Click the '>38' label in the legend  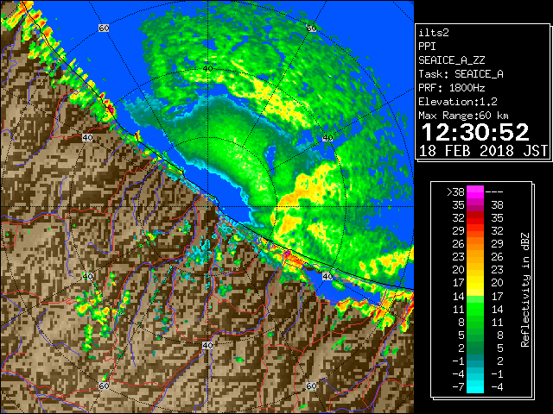point(455,192)
